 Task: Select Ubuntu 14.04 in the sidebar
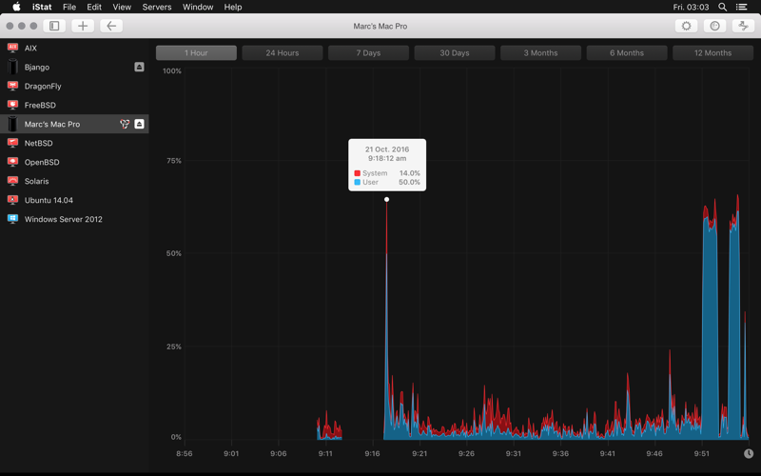[49, 201]
